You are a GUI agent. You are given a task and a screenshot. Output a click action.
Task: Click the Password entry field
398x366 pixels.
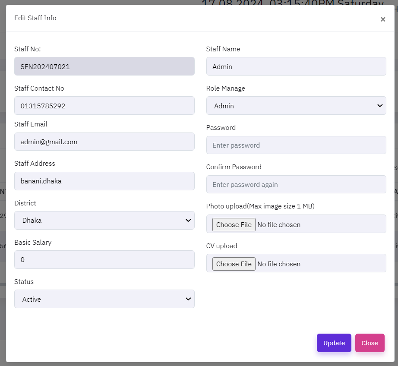(x=296, y=145)
